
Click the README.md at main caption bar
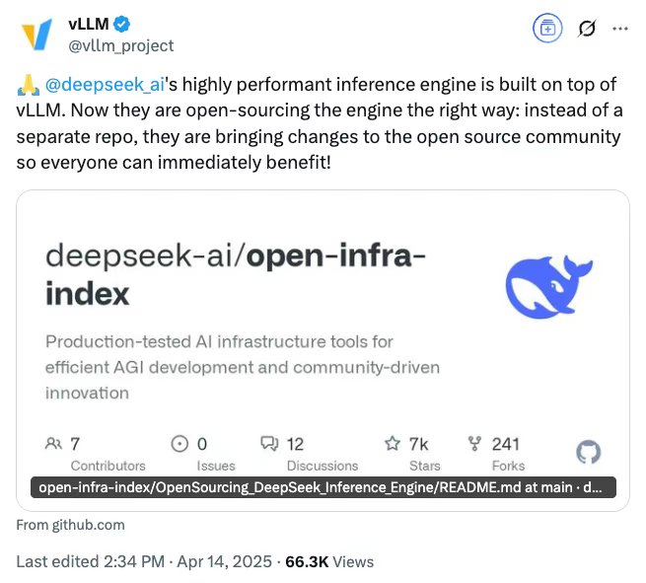[x=323, y=487]
